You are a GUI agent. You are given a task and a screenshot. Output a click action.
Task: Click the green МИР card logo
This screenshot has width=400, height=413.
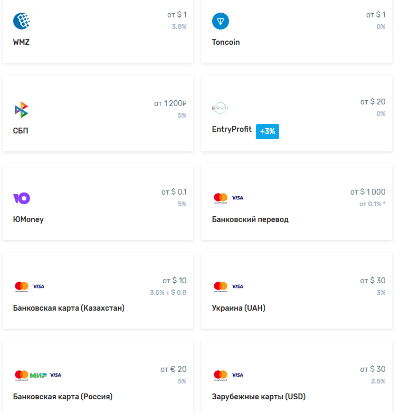(38, 376)
